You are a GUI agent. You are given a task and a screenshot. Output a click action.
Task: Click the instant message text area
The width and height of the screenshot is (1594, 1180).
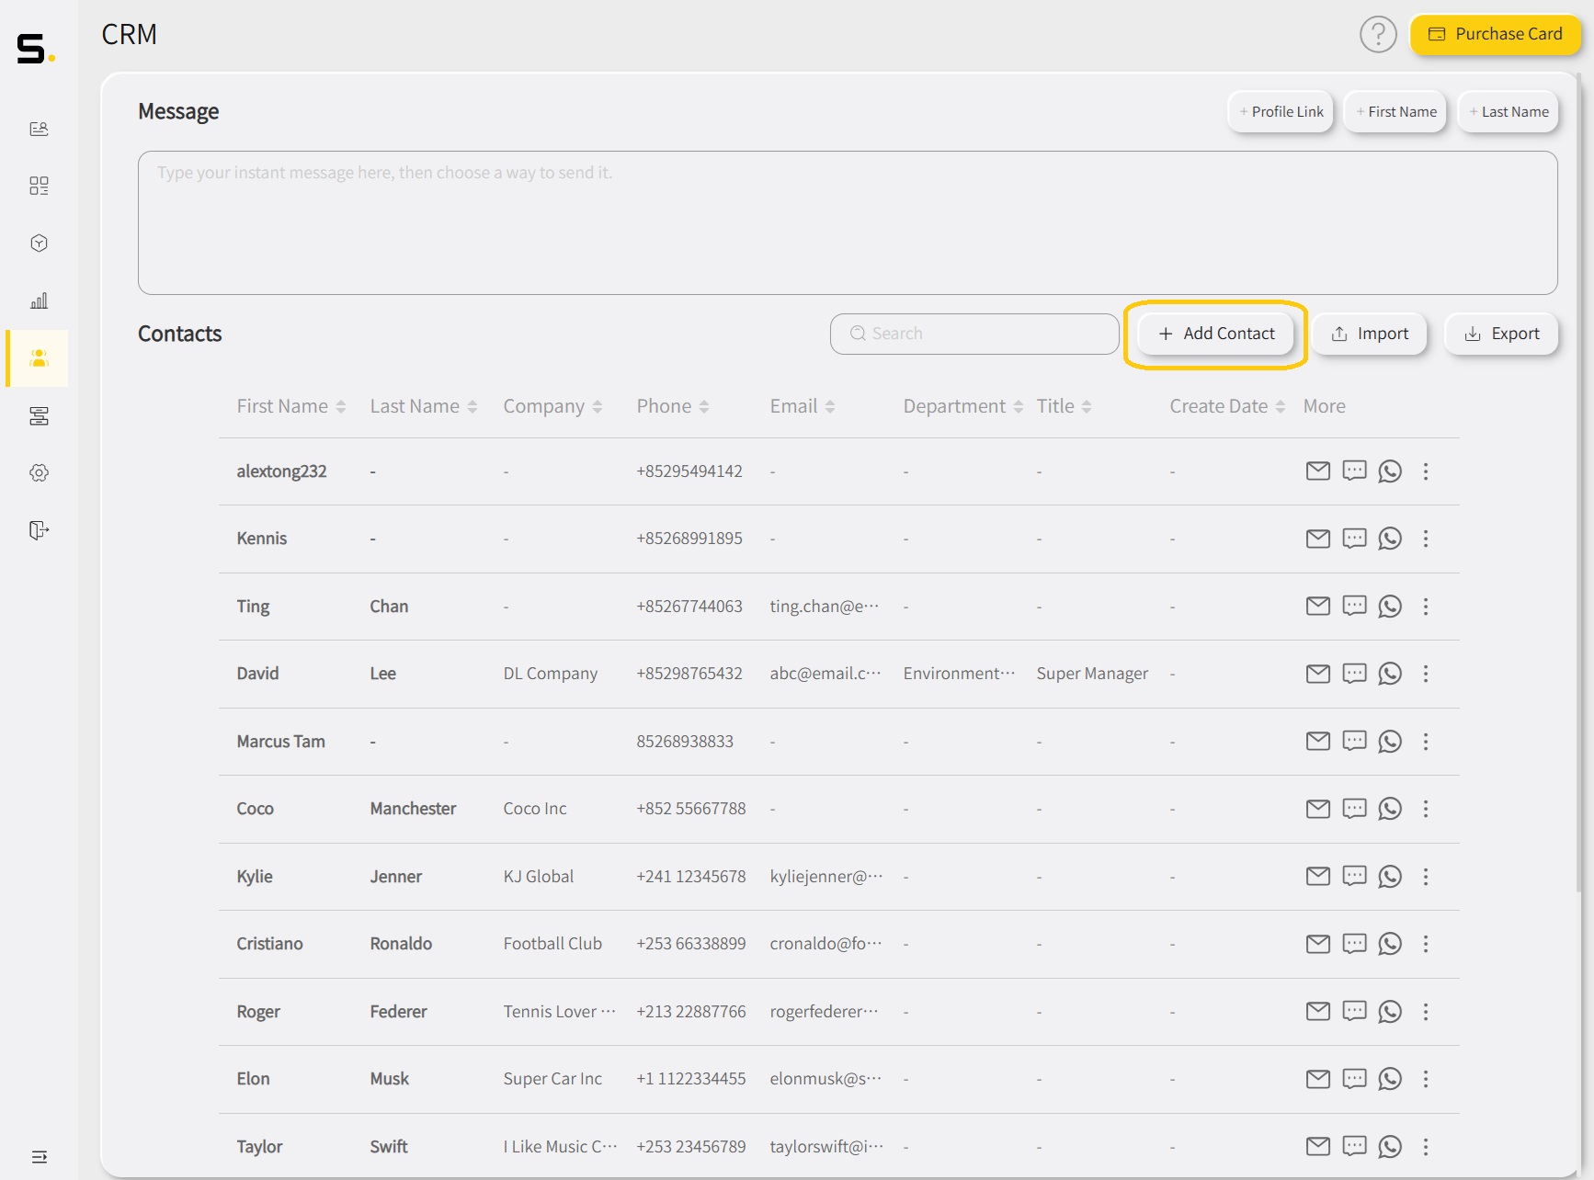(x=847, y=223)
